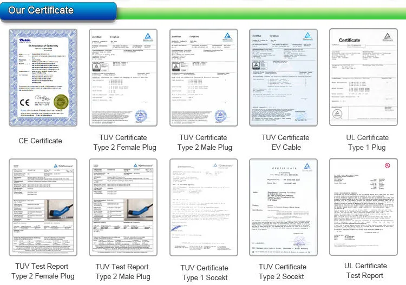The width and height of the screenshot is (406, 285).
Task: View TUV Test Report Type 2 Male Plug image
Action: 123,208
